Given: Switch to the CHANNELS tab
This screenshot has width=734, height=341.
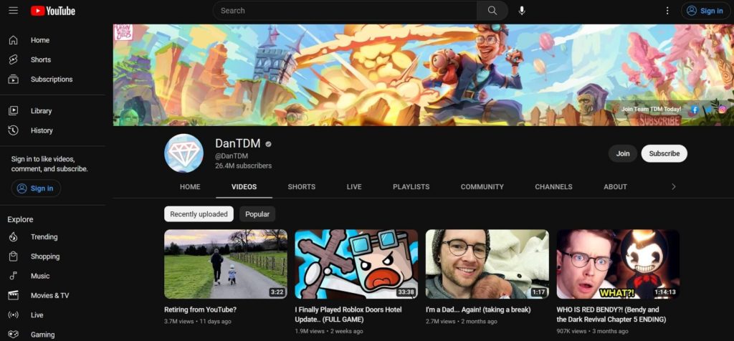Looking at the screenshot, I should pyautogui.click(x=553, y=187).
